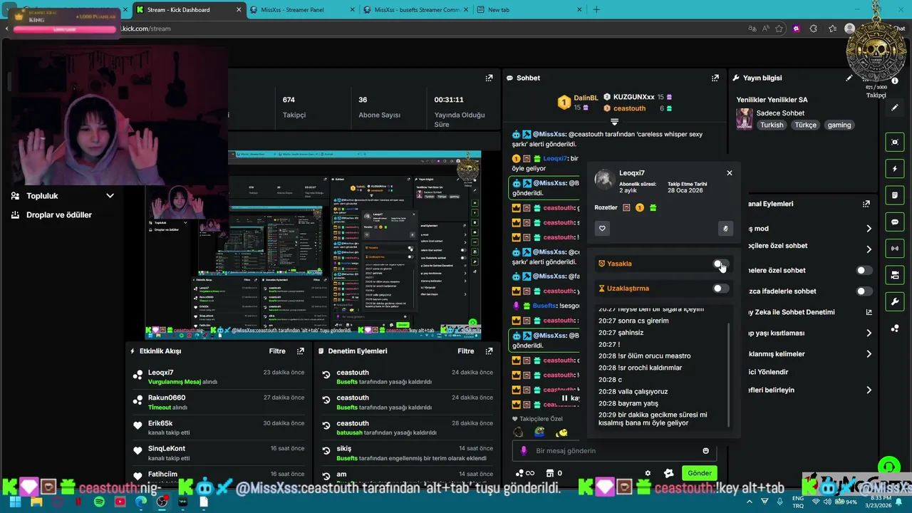
Task: Open AI chat moderation external link
Action: 869,312
